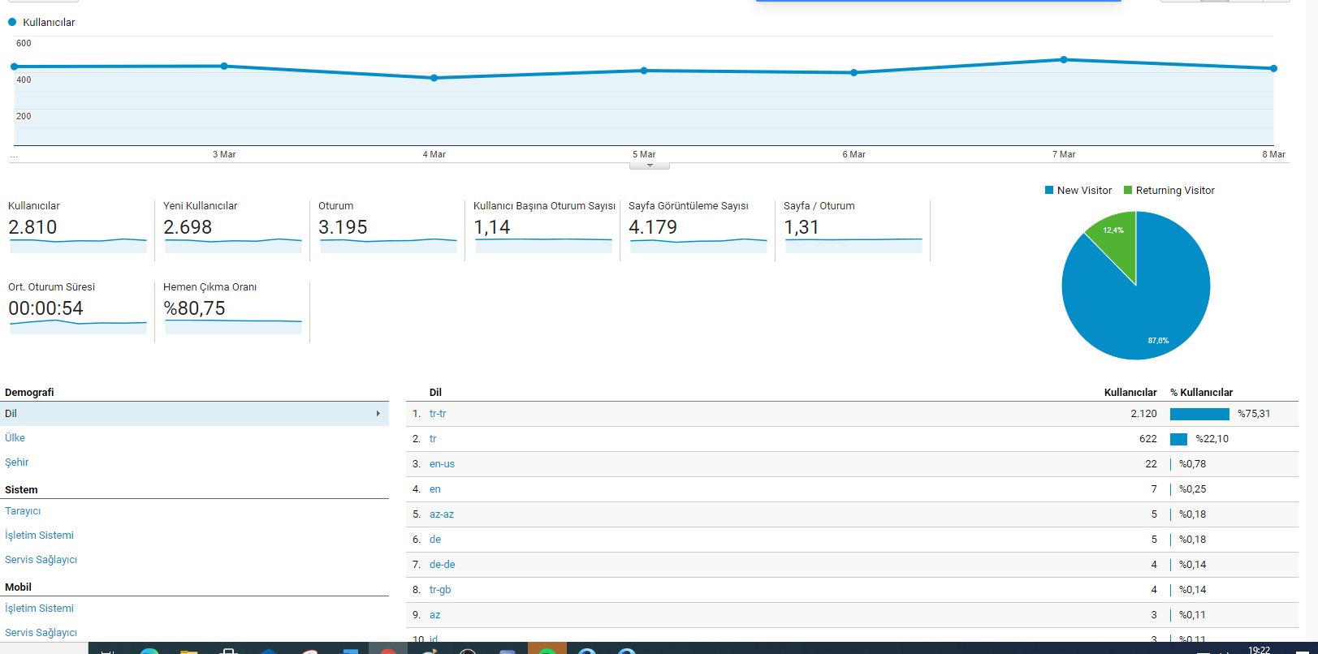Select the Sayfa Görüntüleme Sayısı metric sparkline
The width and height of the screenshot is (1318, 654).
698,244
